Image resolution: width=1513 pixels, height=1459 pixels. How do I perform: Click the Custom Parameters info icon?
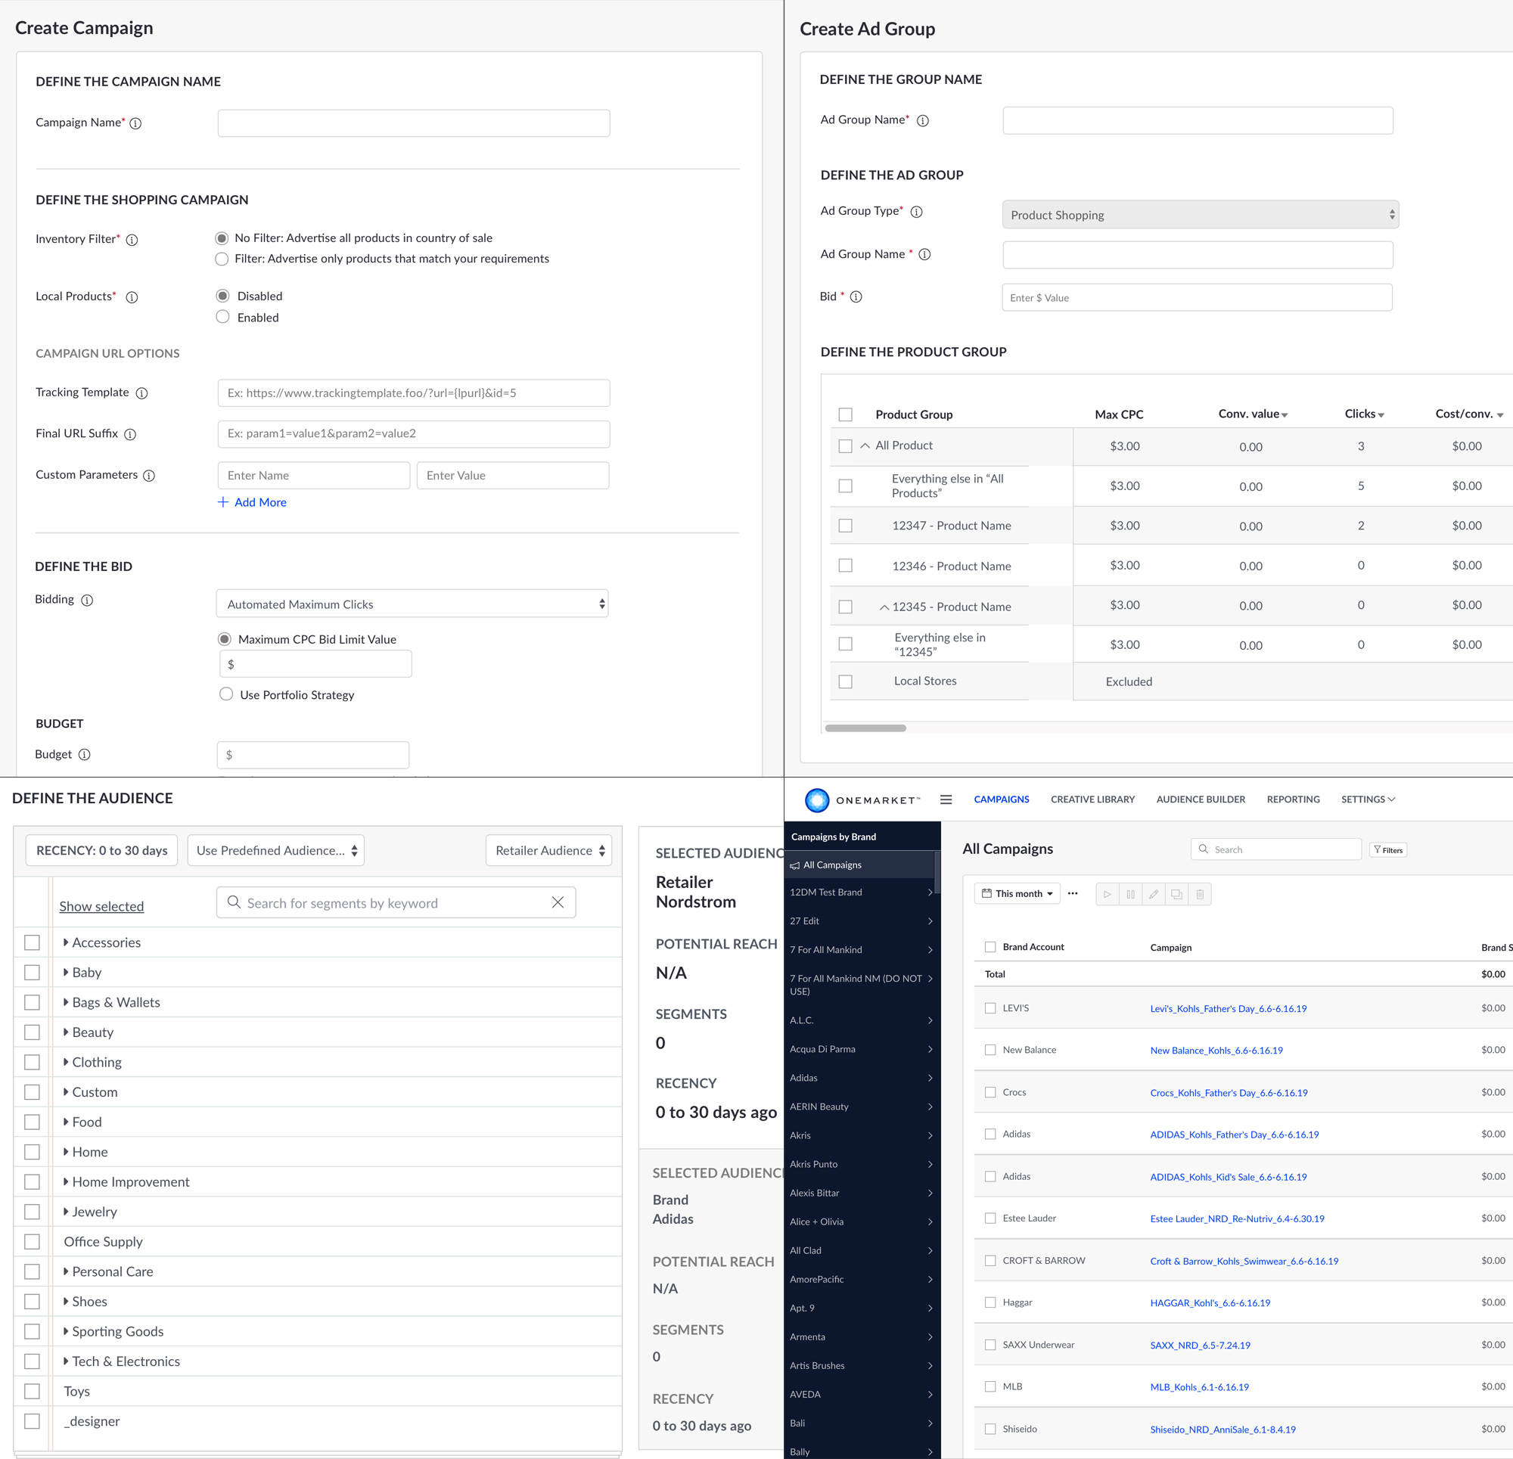pos(149,476)
